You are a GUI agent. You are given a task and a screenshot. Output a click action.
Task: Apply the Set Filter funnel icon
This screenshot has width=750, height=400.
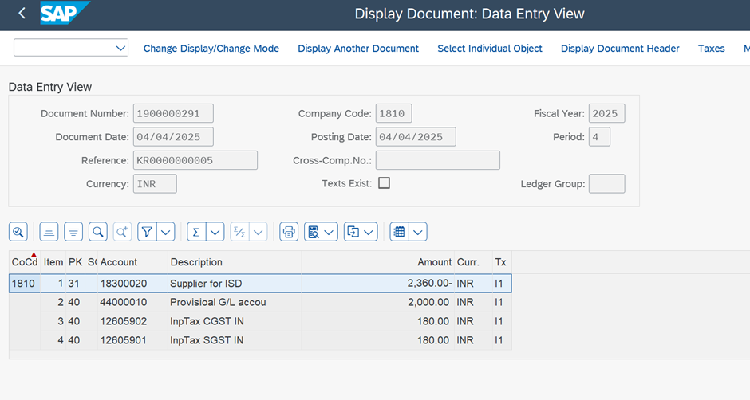click(147, 232)
